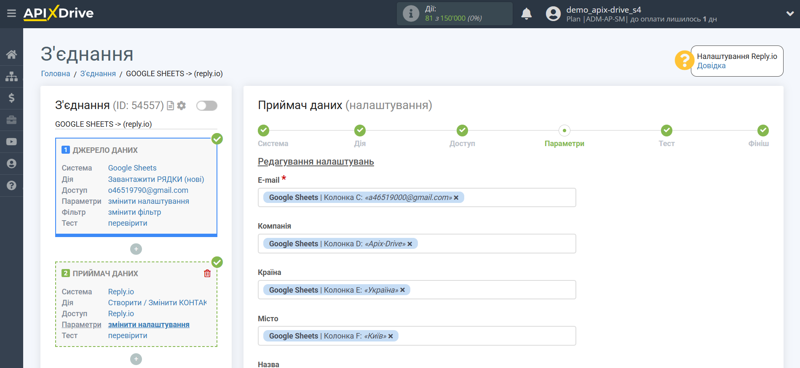Click demo_apix-drive_s4 account name

tap(604, 10)
